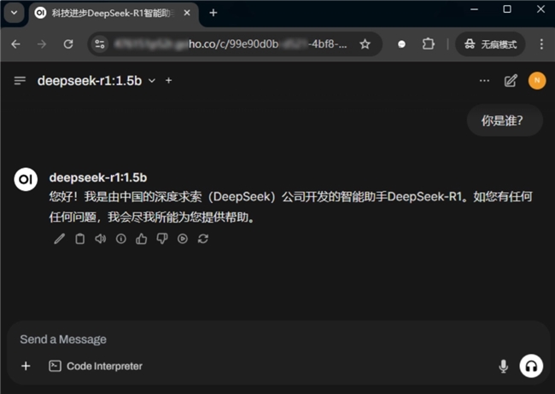Show generation info for the response
The height and width of the screenshot is (394, 555).
(121, 239)
